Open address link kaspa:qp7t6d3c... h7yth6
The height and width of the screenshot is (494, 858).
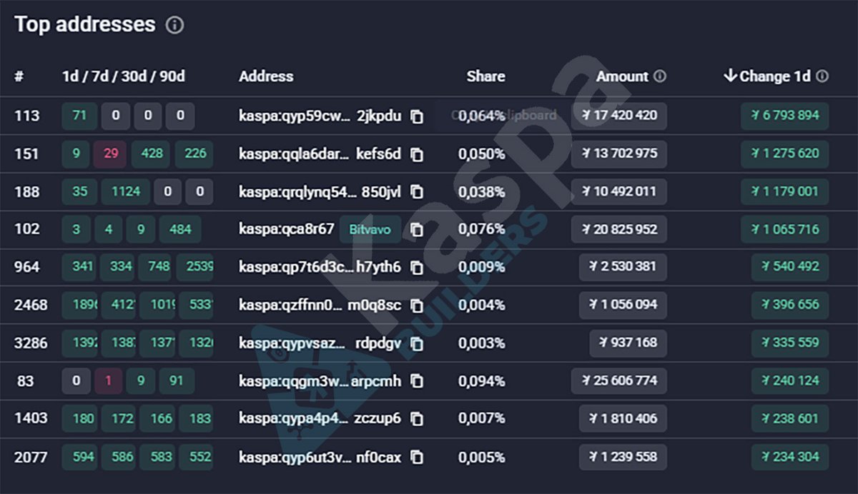pyautogui.click(x=320, y=267)
